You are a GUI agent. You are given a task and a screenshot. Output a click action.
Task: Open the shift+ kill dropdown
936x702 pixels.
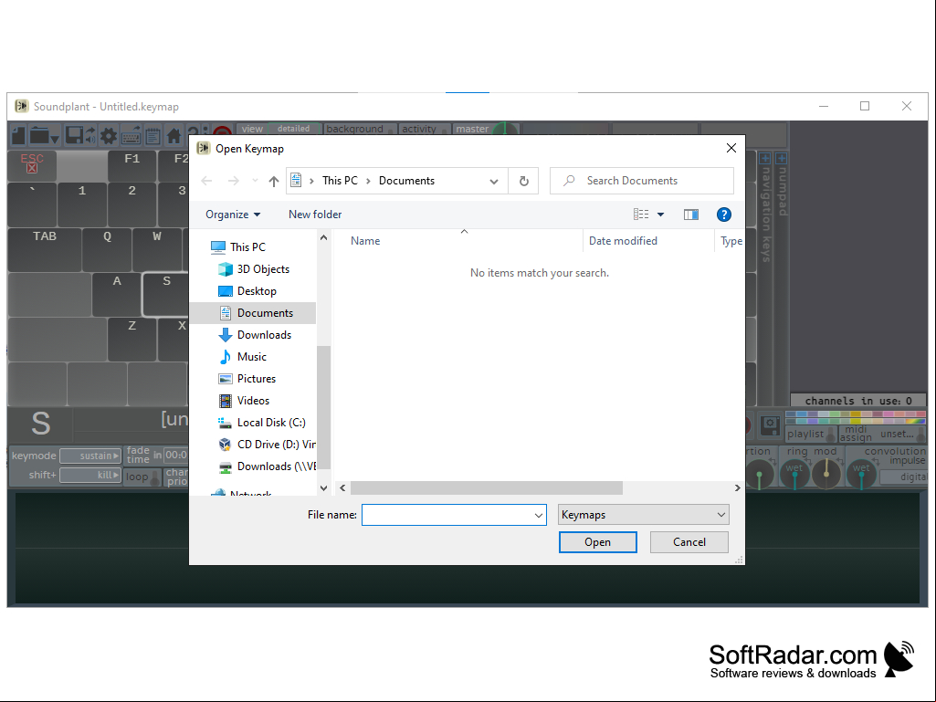[90, 476]
